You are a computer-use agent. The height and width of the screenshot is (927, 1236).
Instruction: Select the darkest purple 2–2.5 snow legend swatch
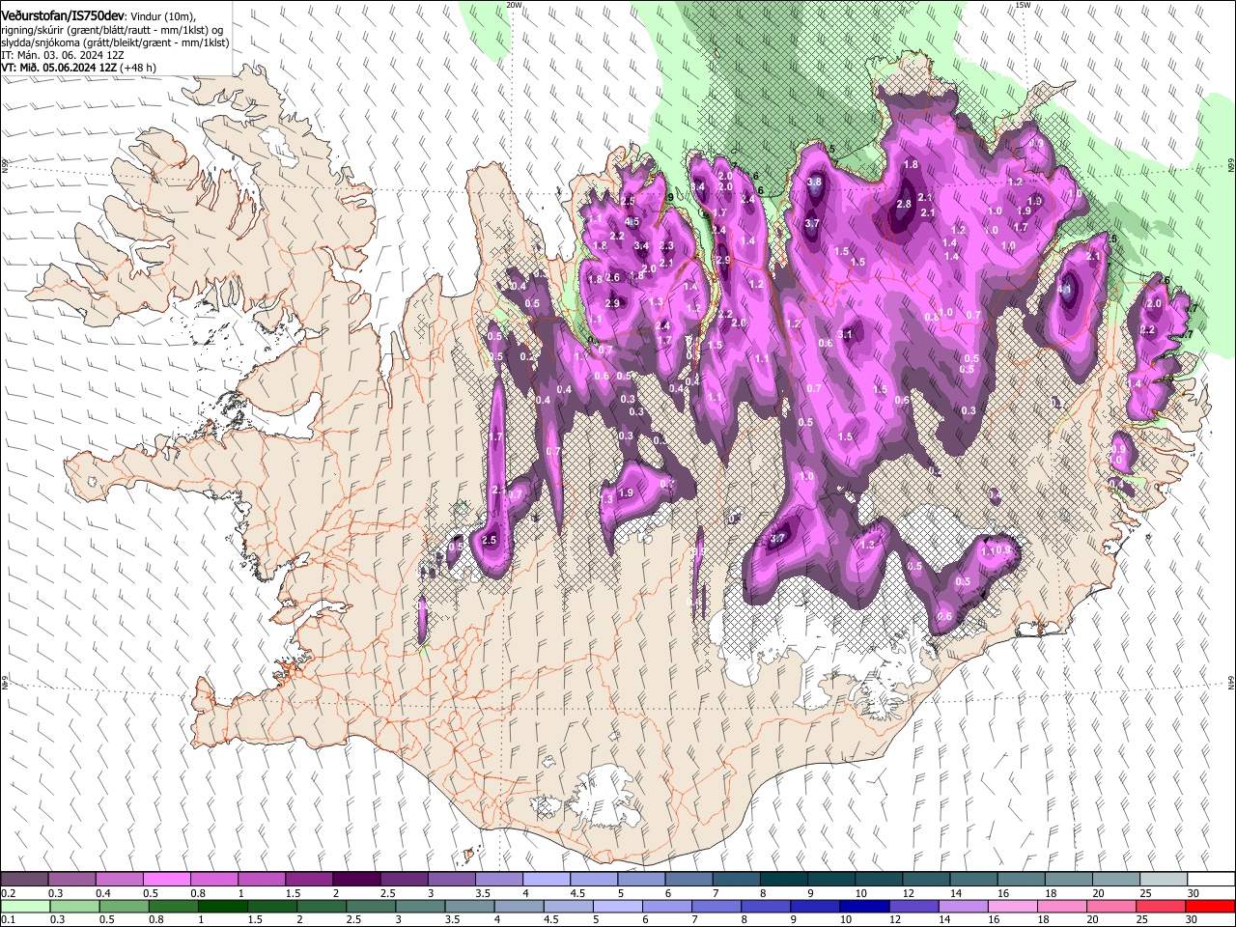point(355,880)
